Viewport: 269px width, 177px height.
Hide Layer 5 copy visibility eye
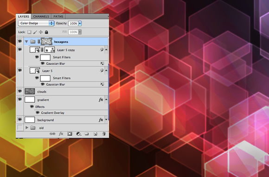click(x=20, y=50)
